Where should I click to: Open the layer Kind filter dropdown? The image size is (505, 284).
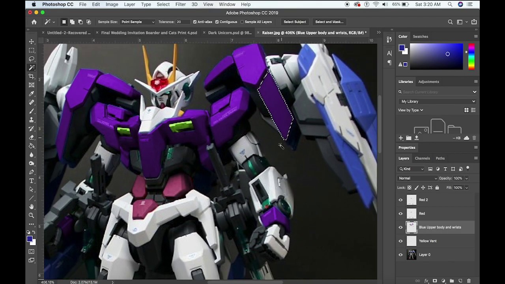click(411, 169)
